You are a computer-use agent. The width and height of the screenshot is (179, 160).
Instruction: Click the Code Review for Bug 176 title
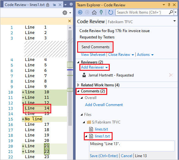[114, 31]
